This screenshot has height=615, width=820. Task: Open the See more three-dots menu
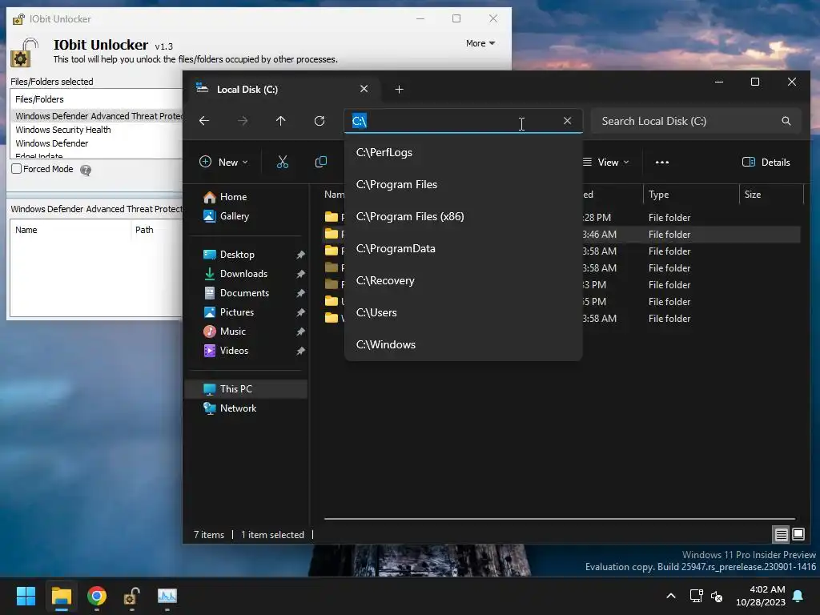[x=662, y=162]
